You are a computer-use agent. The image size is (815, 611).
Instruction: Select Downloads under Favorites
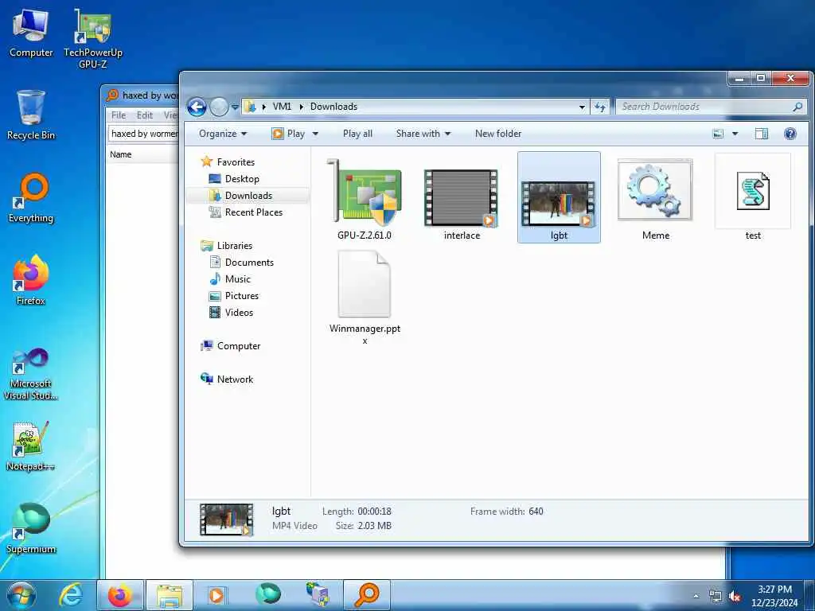point(248,196)
